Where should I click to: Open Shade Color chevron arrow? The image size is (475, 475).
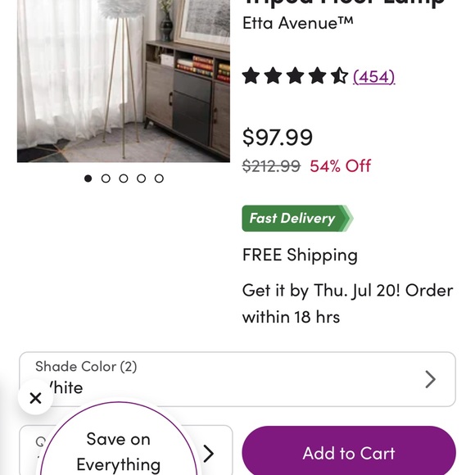tap(430, 379)
